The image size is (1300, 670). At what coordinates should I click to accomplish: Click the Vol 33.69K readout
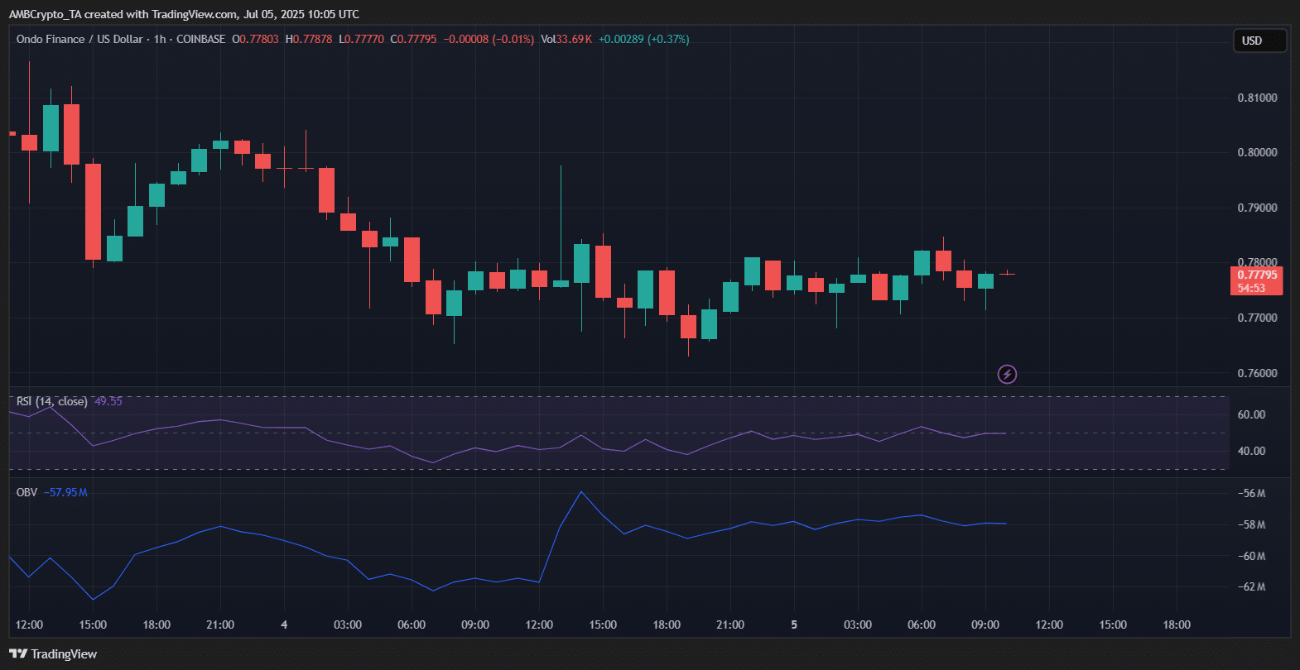coord(566,39)
